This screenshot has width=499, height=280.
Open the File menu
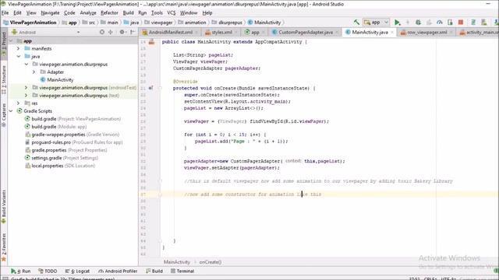click(5, 12)
